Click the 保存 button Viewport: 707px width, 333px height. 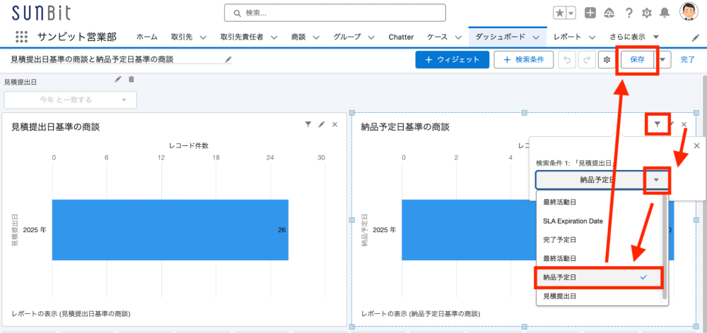637,60
